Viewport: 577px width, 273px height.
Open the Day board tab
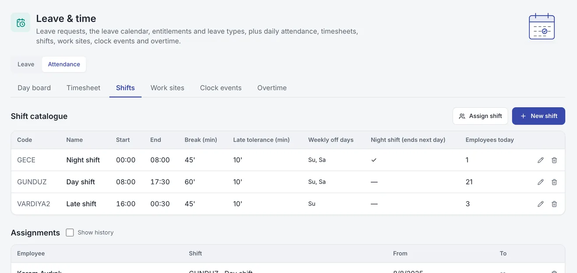pyautogui.click(x=34, y=88)
